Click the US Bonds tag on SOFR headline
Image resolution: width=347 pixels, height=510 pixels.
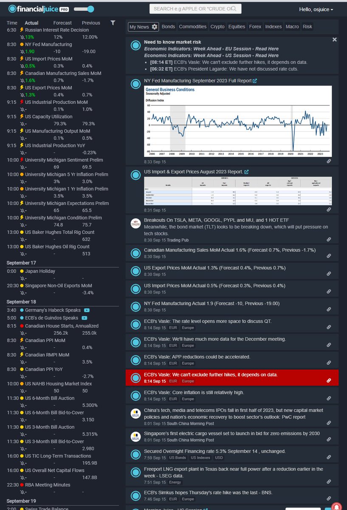[x=177, y=457]
